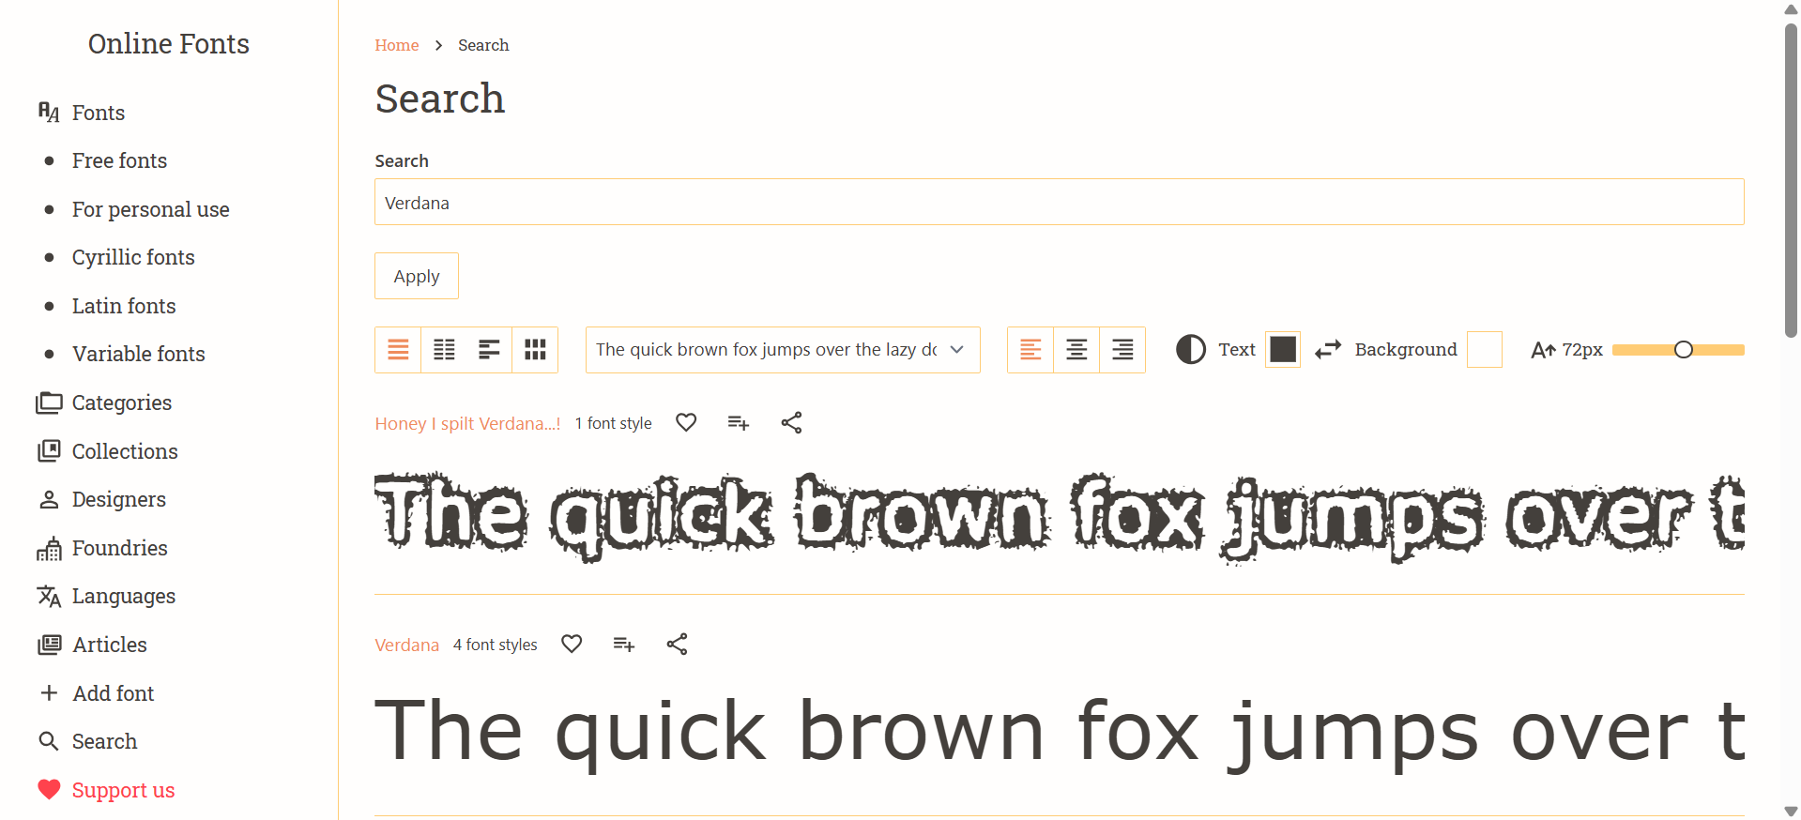
Task: Open Articles page in sidebar
Action: (x=109, y=645)
